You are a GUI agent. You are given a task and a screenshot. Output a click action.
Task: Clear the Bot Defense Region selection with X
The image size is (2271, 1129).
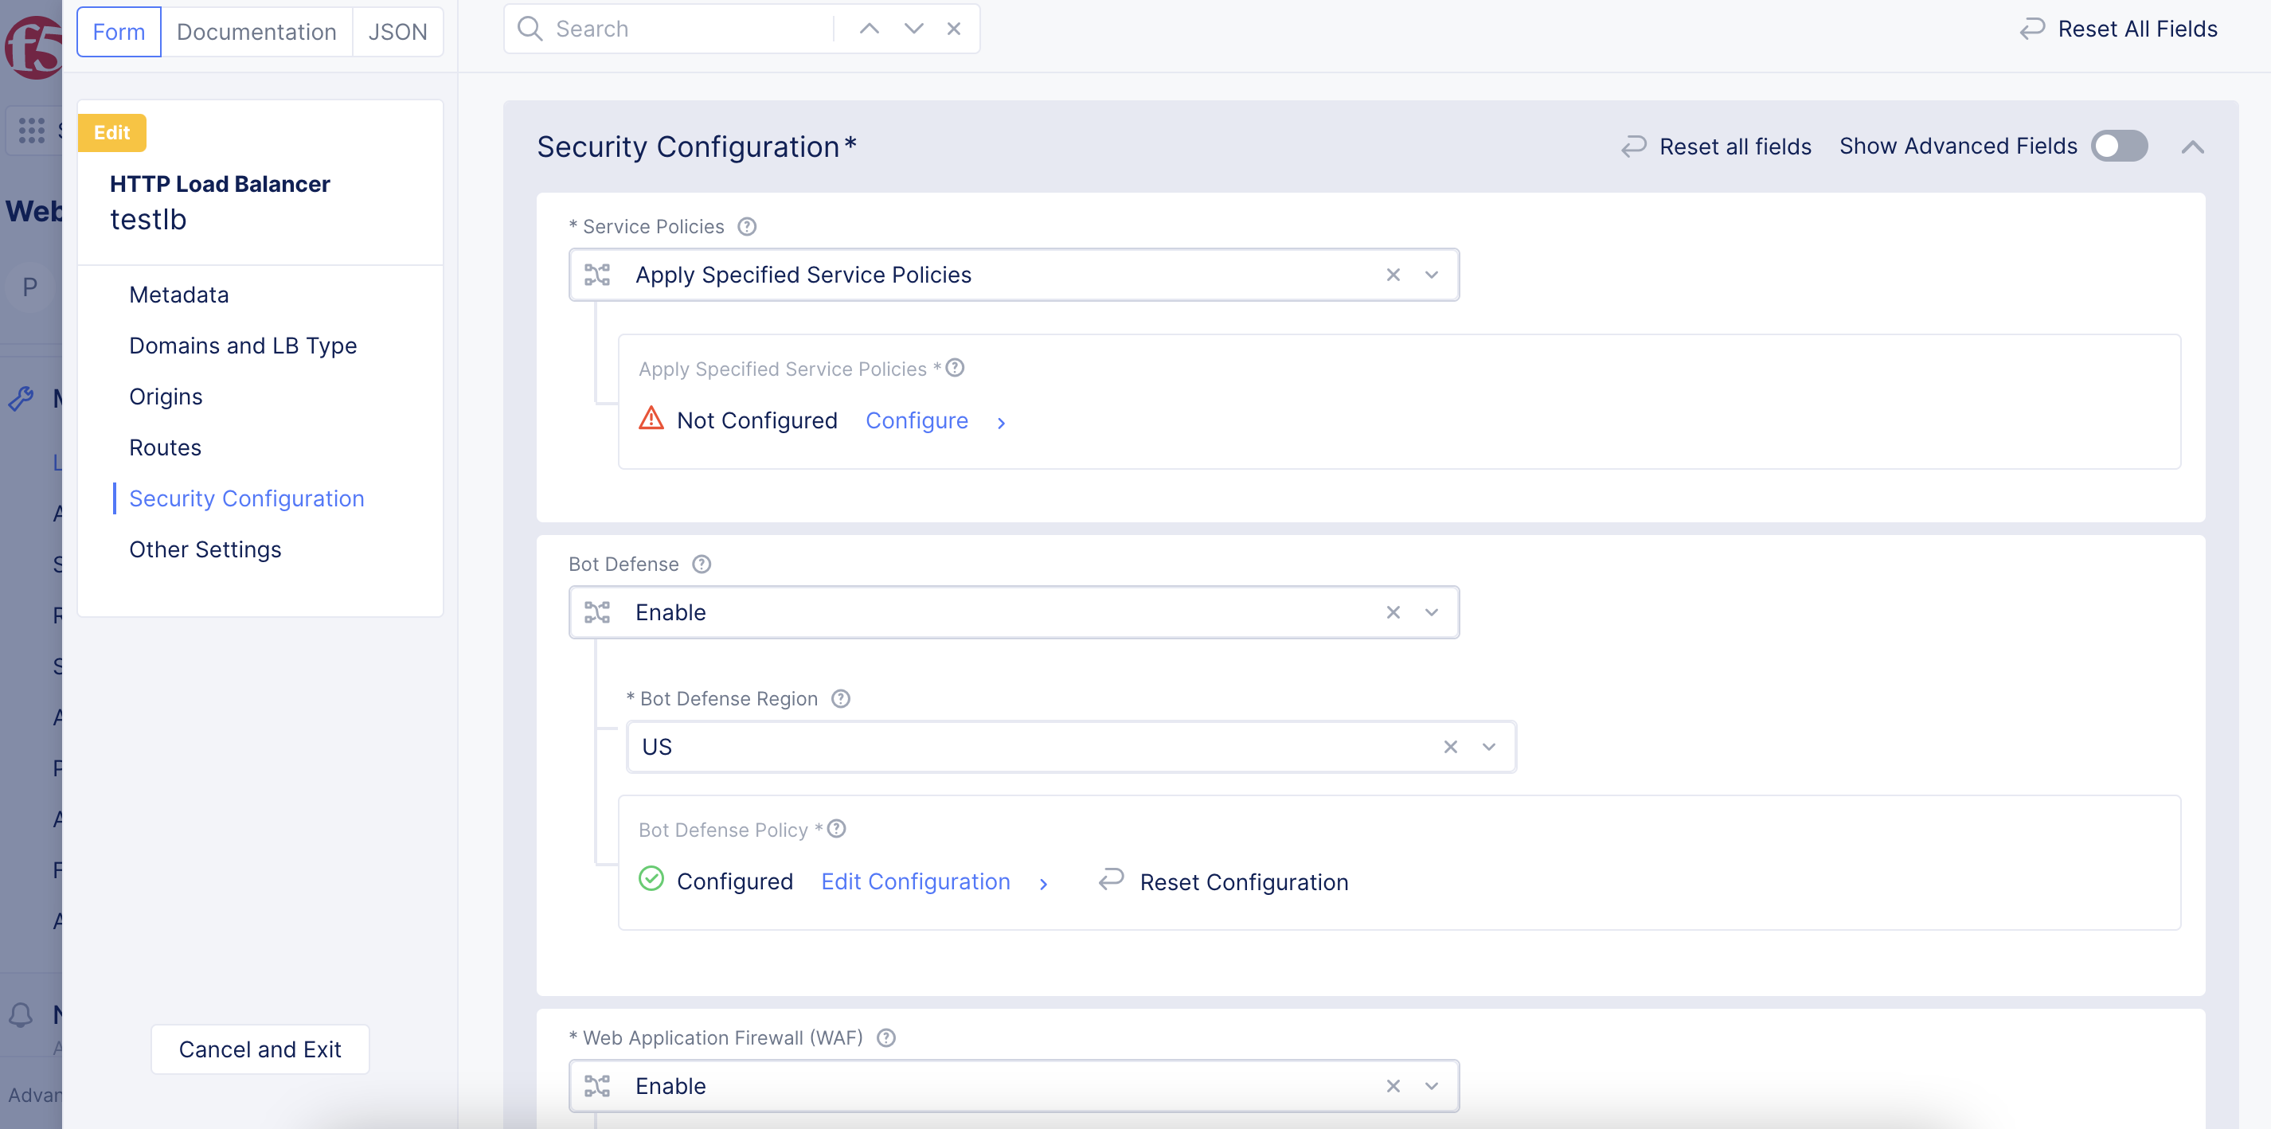pos(1450,747)
